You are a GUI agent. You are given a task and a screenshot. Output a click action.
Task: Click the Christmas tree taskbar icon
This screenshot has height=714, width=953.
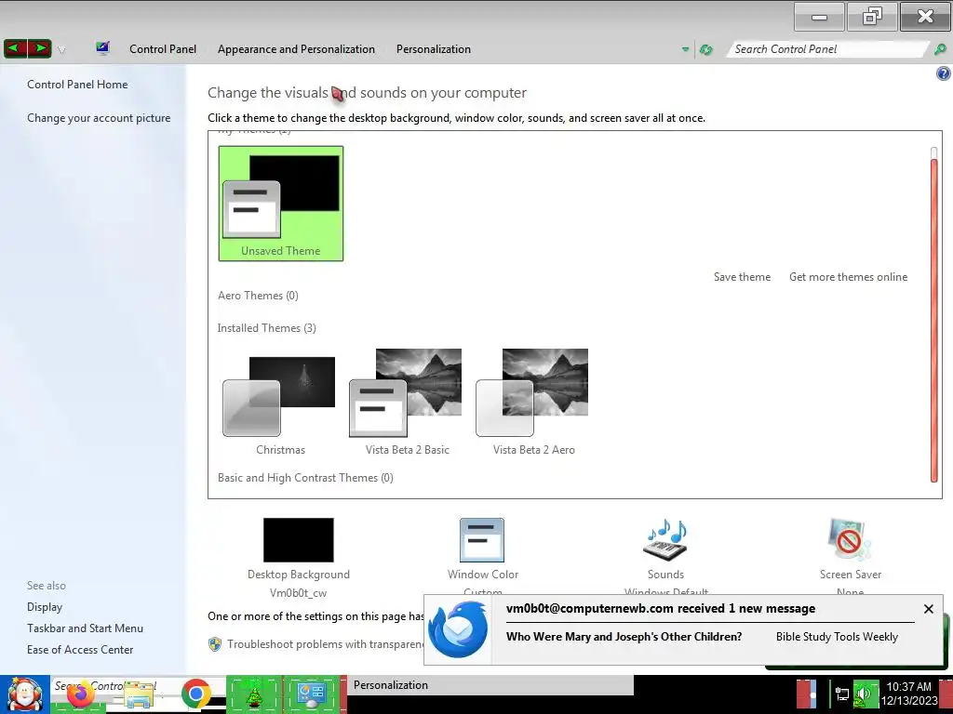[x=254, y=695]
